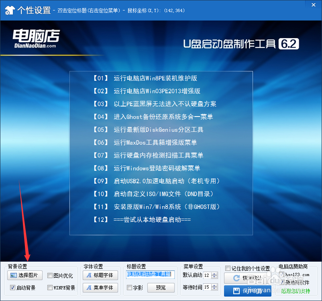This screenshot has height=301, width=322.
Task: Click the title text input field
Action: [x=150, y=274]
